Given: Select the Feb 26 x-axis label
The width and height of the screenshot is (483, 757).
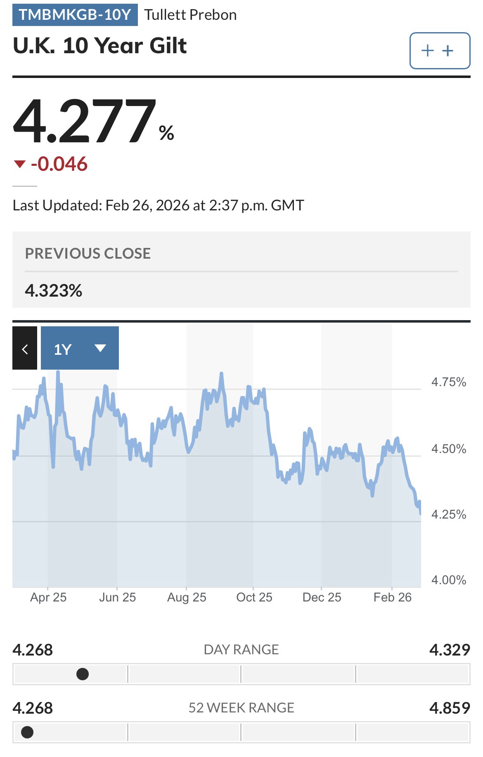Looking at the screenshot, I should click(393, 597).
